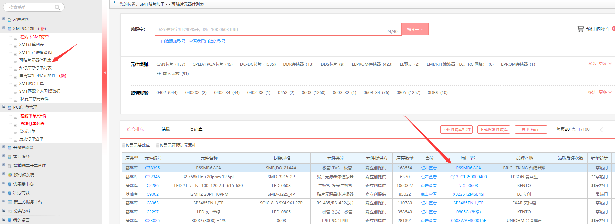615x224 pixels.
Task: Switch to the 销量 sort tab
Action: [166, 129]
